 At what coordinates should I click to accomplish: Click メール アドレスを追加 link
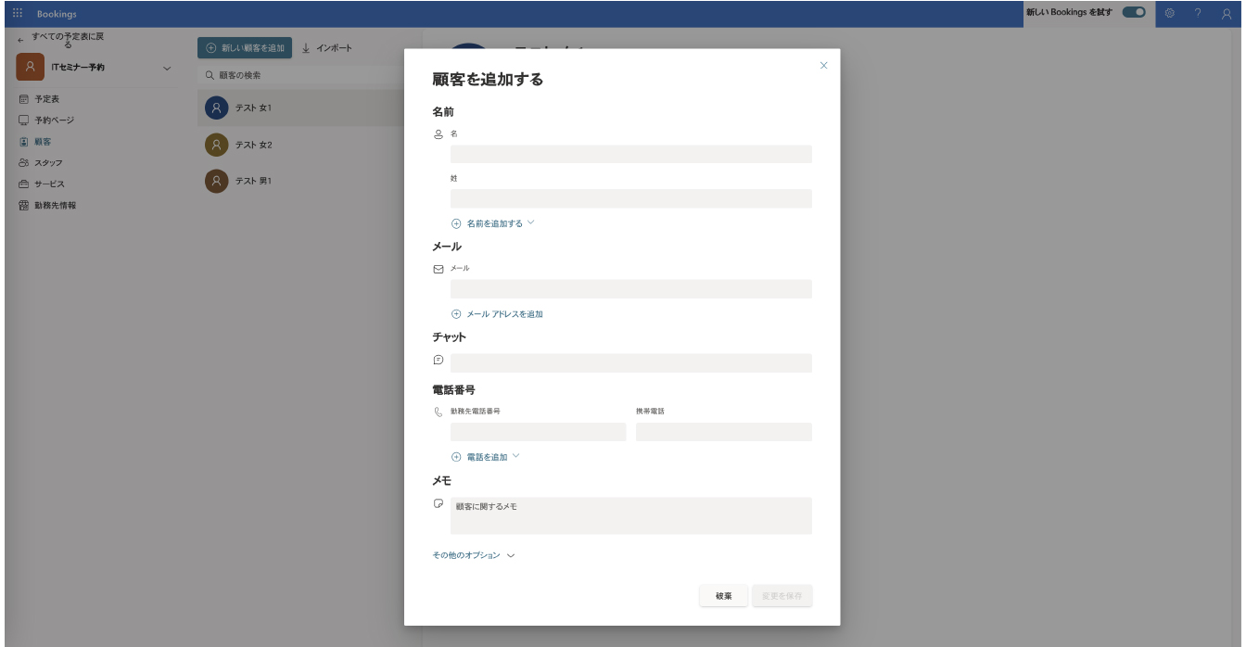(503, 314)
